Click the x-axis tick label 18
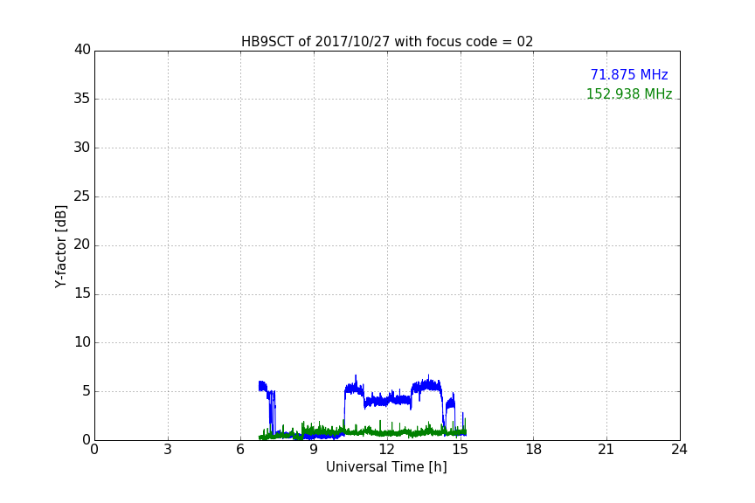 (534, 450)
